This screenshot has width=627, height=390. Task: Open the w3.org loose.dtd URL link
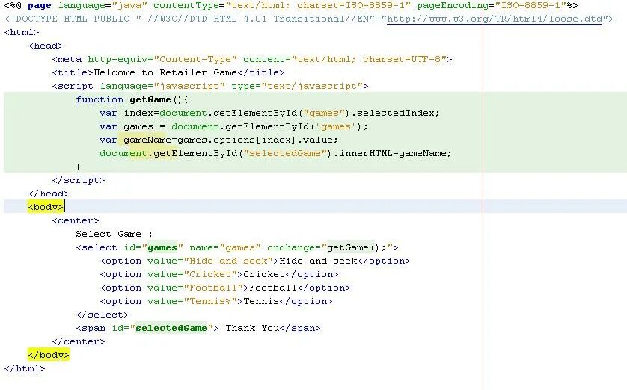tap(495, 19)
